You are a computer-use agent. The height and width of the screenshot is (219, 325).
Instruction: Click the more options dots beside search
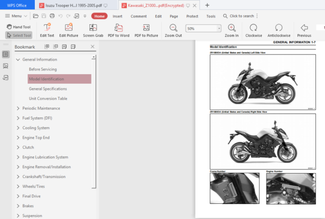(257, 16)
